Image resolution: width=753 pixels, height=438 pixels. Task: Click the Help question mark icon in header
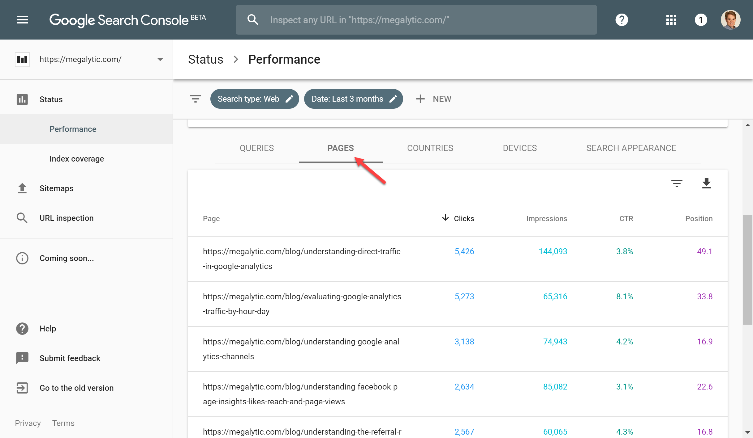pyautogui.click(x=622, y=20)
